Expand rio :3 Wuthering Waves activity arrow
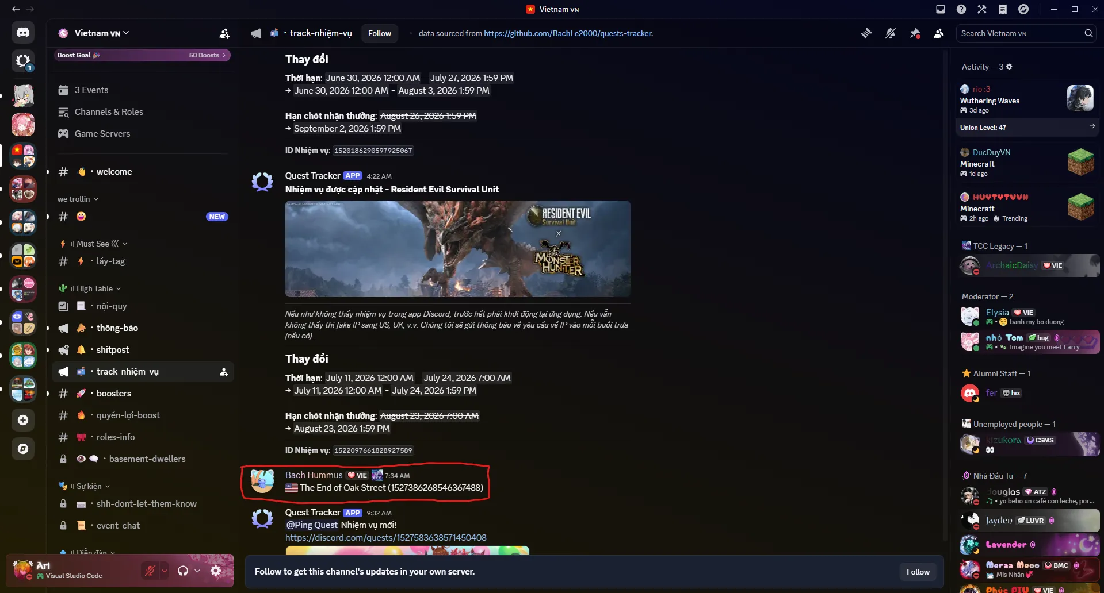Viewport: 1104px width, 593px height. (1092, 126)
